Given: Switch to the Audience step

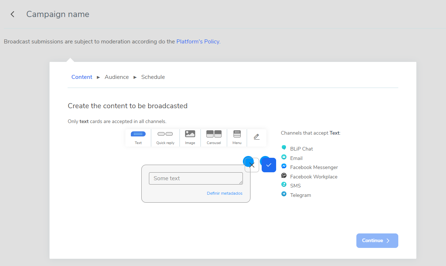Looking at the screenshot, I should (x=117, y=77).
